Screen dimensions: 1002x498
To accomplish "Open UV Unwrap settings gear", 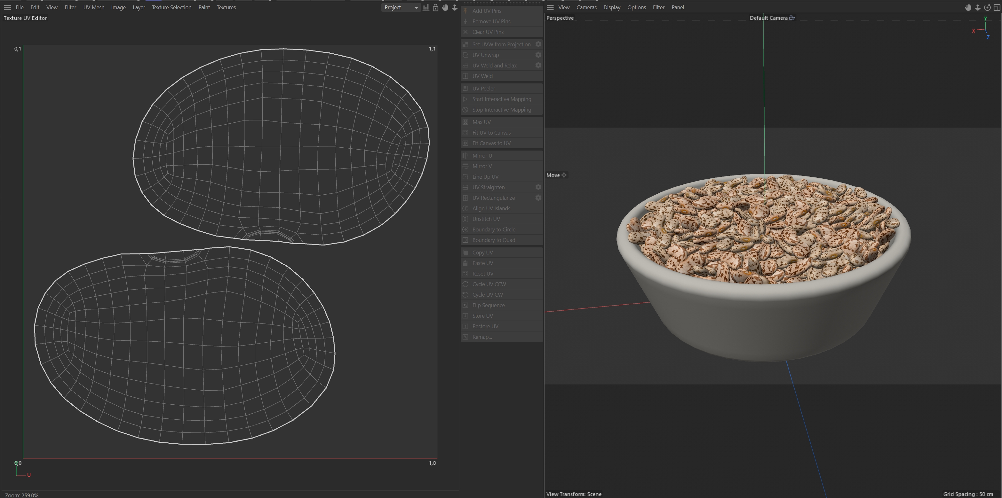I will 538,55.
